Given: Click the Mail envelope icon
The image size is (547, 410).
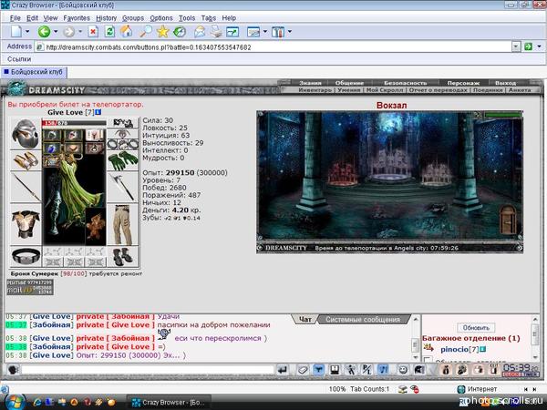Looking at the screenshot, I should [199, 32].
